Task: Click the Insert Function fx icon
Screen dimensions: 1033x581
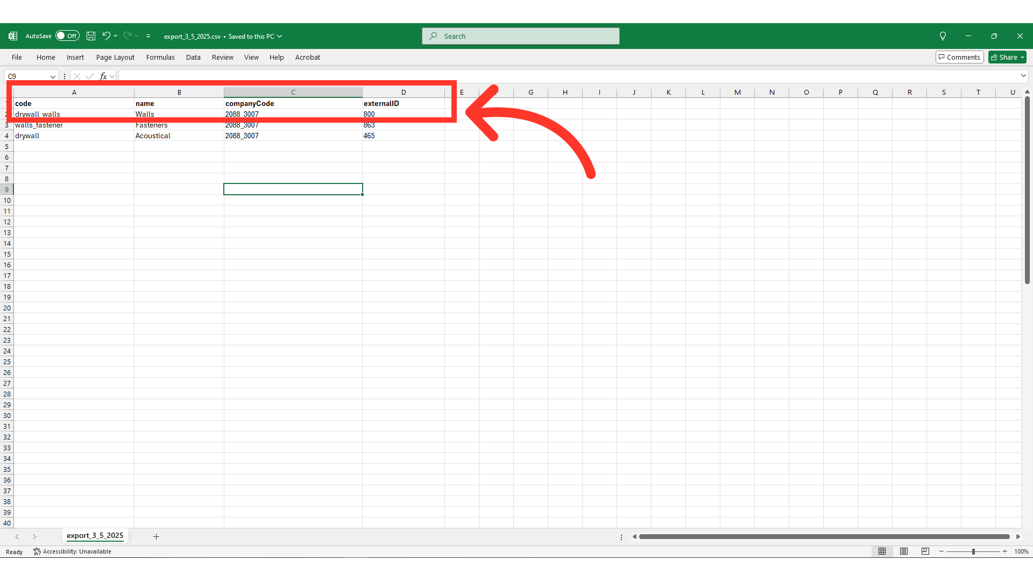Action: tap(103, 76)
